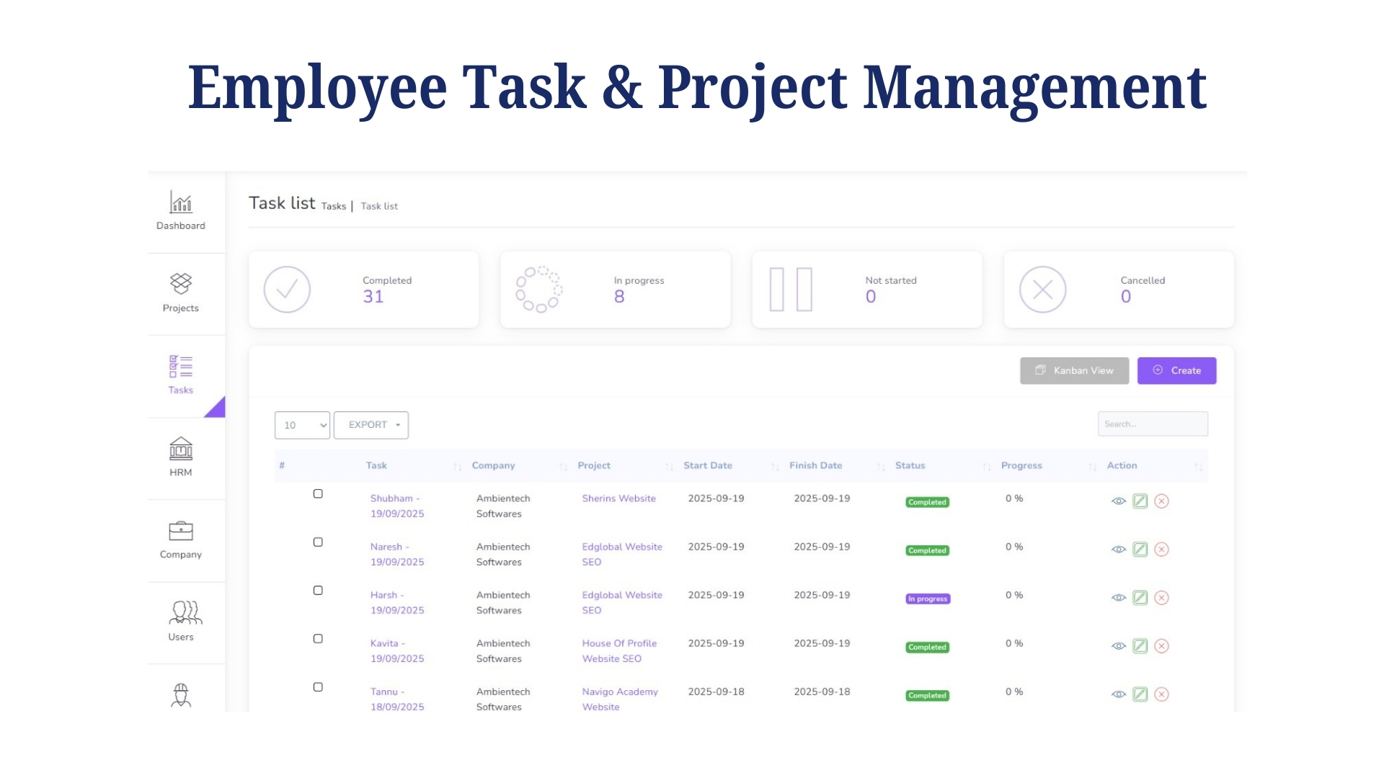Open the Sherins Website project link
1384x778 pixels.
[618, 498]
